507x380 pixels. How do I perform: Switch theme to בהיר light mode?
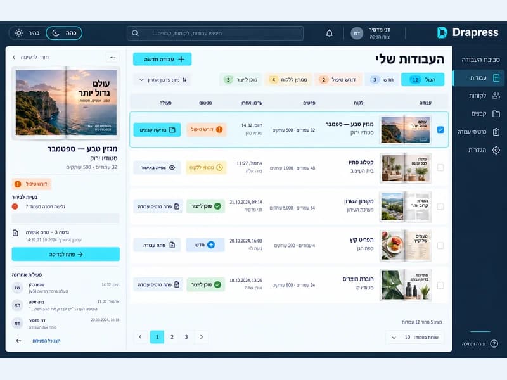point(27,33)
